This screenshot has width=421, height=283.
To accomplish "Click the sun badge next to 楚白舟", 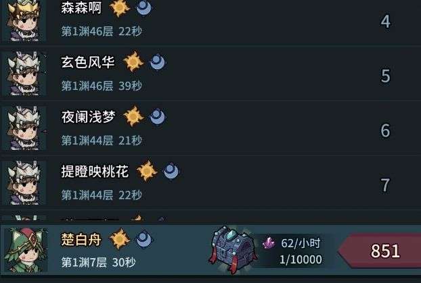I will 120,238.
